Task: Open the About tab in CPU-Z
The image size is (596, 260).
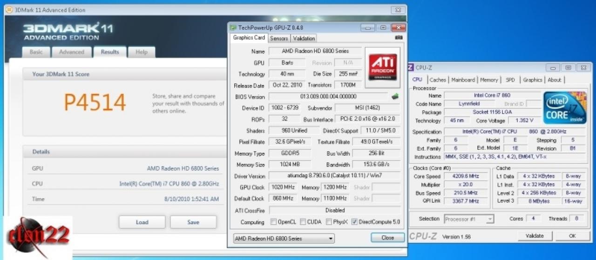Action: click(554, 80)
